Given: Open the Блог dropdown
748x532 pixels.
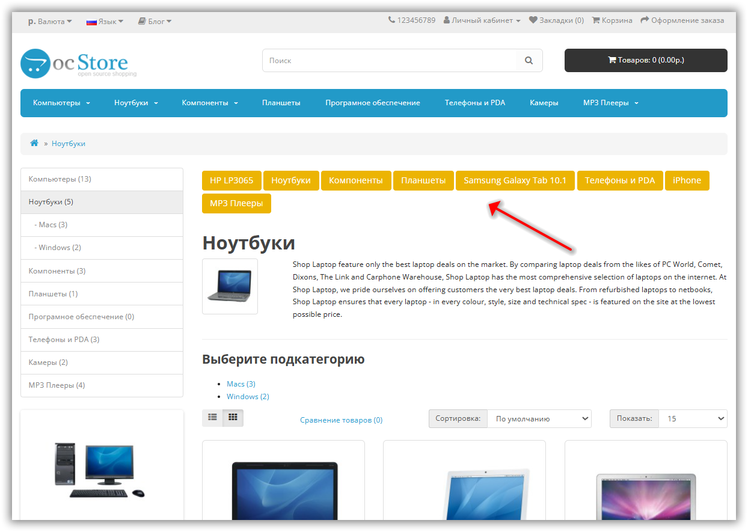Looking at the screenshot, I should pyautogui.click(x=155, y=21).
